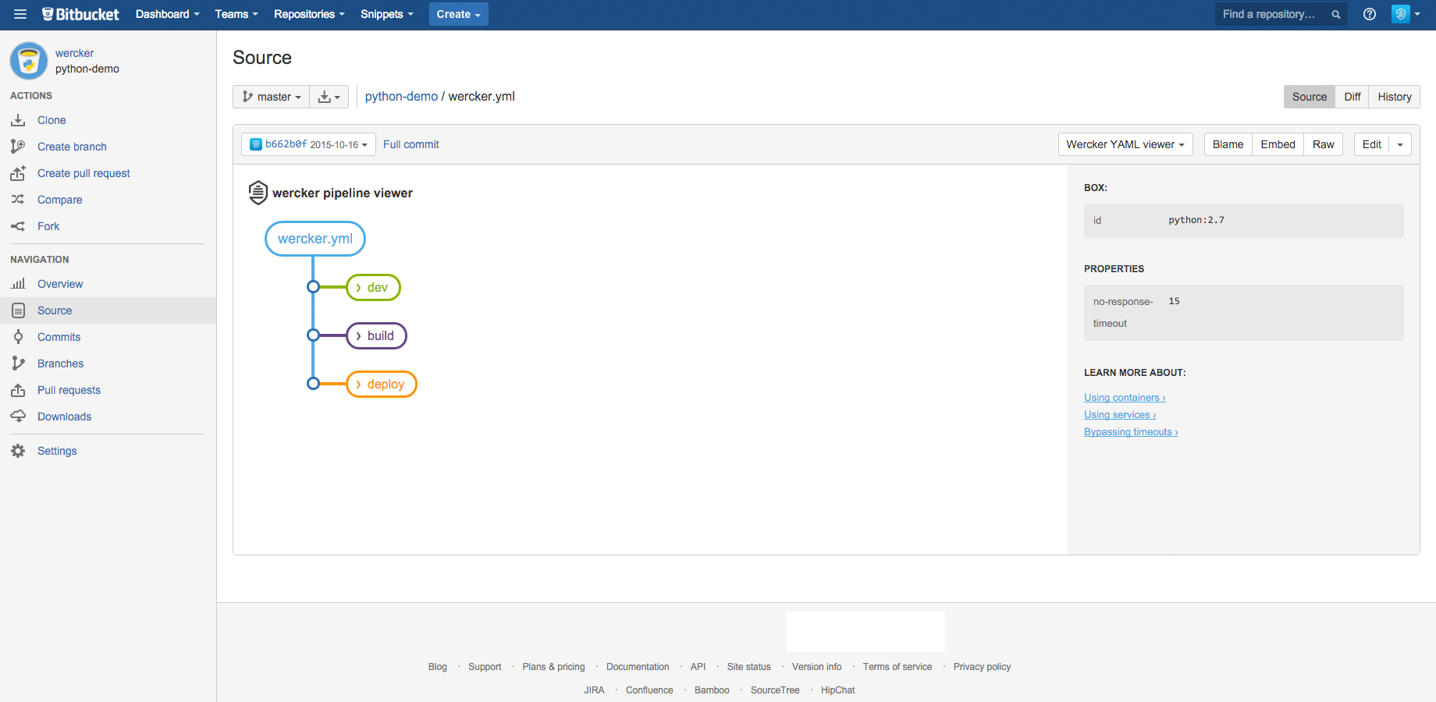Click the Source document icon

(18, 310)
